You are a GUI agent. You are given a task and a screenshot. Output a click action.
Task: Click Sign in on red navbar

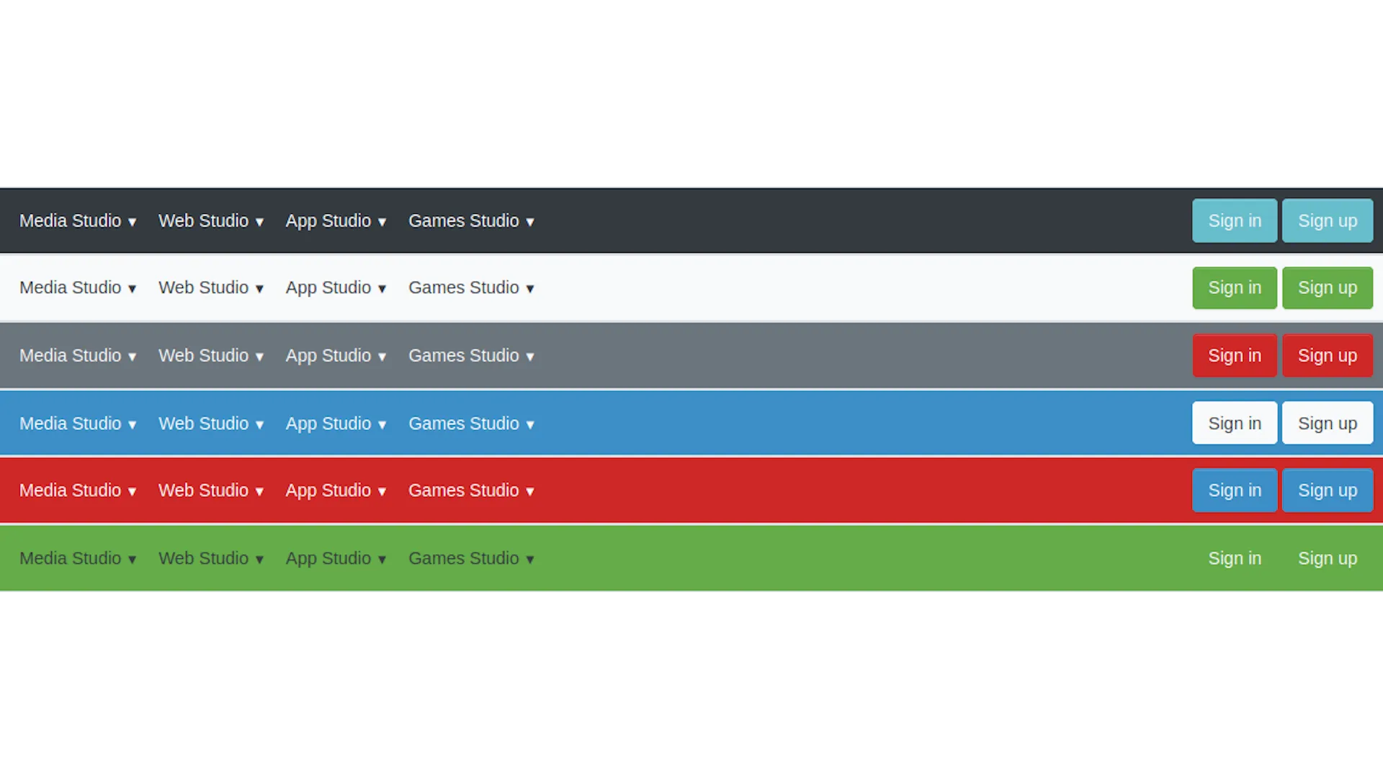click(x=1235, y=490)
